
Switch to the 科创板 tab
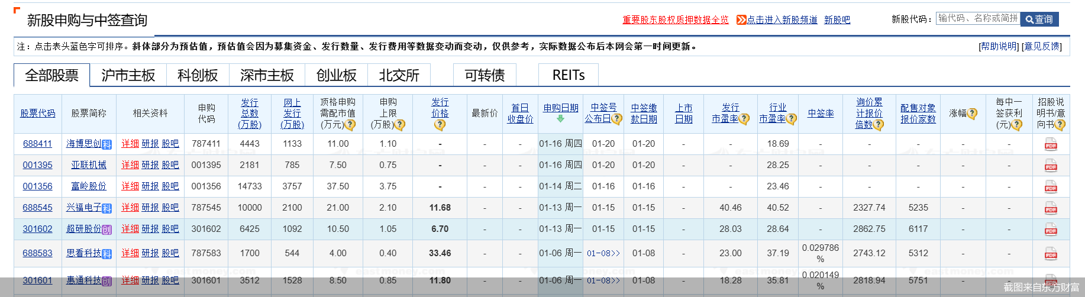[198, 75]
